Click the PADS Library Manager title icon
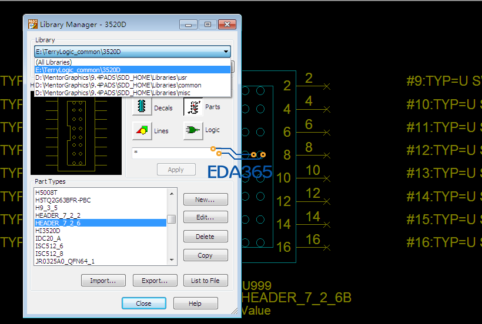Screen dimensions: 482x324 pos(32,24)
